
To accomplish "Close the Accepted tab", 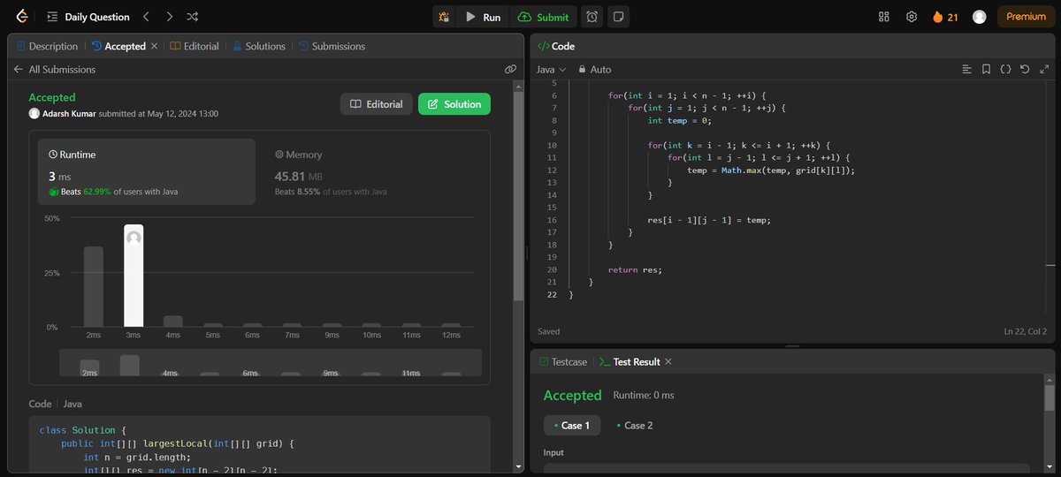I will [x=154, y=46].
